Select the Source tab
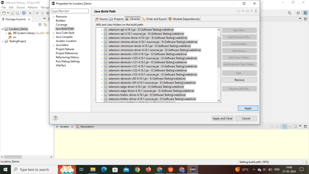309x174 pixels. pos(101,19)
